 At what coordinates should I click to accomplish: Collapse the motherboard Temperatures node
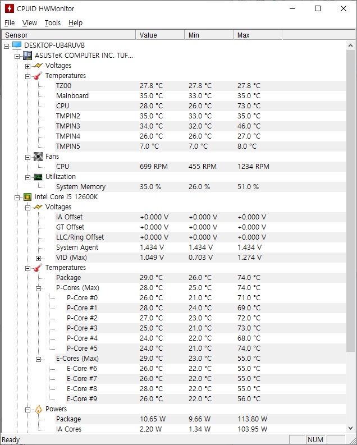pos(28,76)
